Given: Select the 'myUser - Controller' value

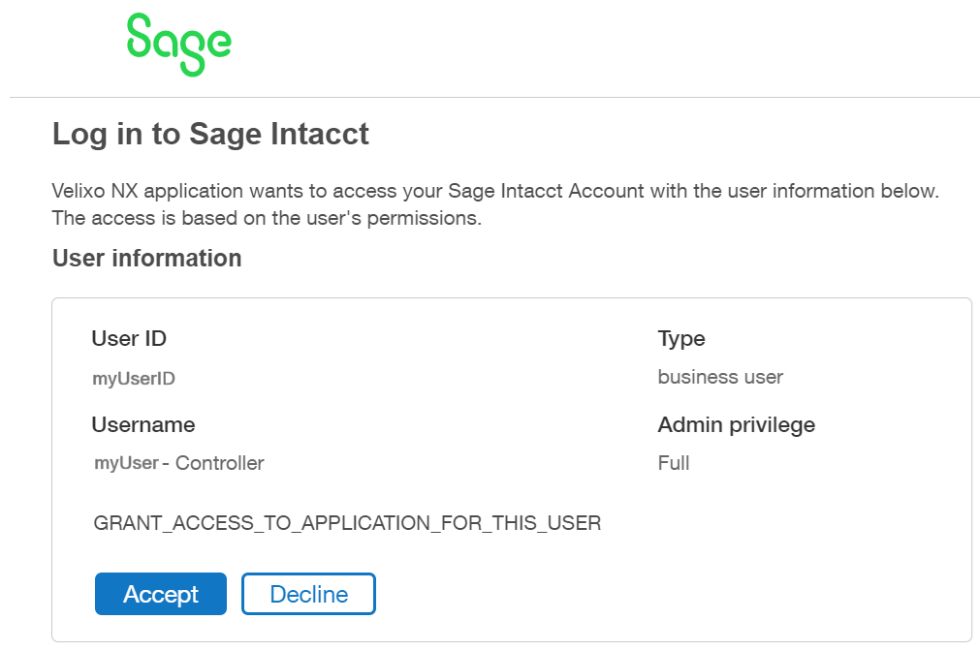Looking at the screenshot, I should click(178, 463).
